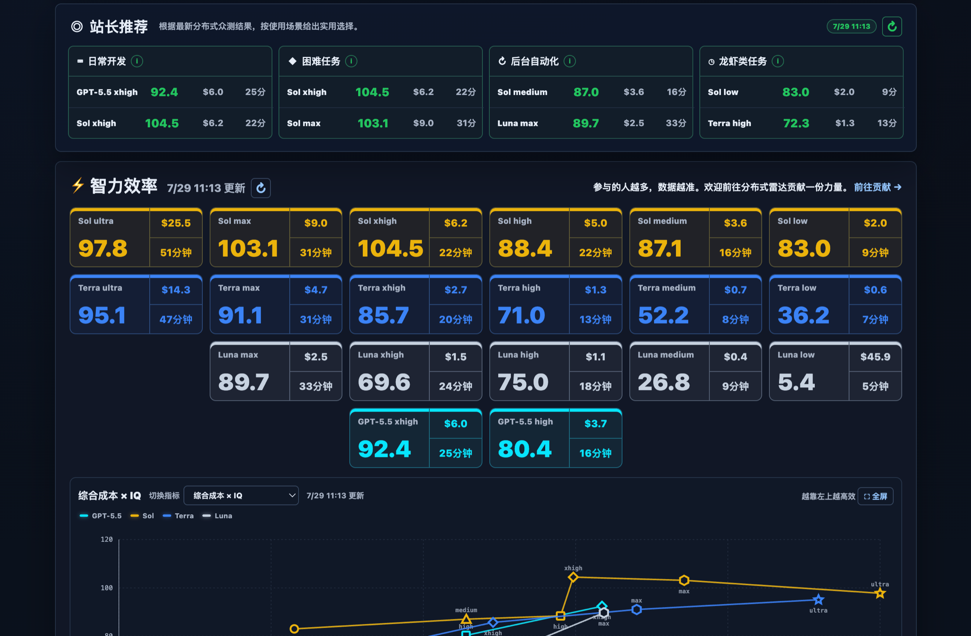Toggle GPT-5.5 series in chart legend

101,516
